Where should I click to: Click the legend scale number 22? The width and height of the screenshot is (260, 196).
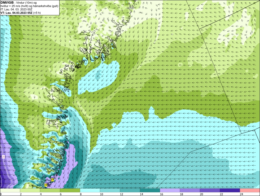tap(221, 194)
